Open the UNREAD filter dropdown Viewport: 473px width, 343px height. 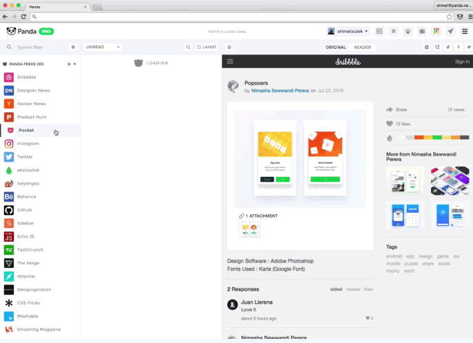point(103,47)
